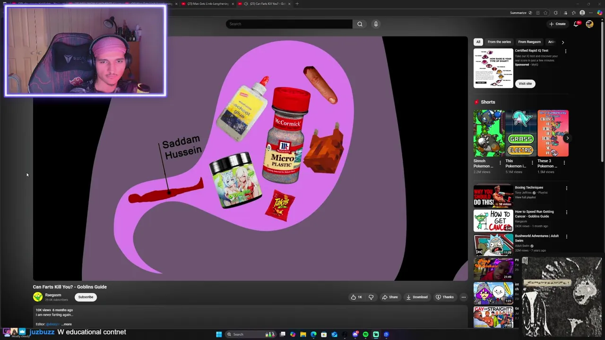
Task: Dislike the video with thumbs-down icon
Action: (x=371, y=297)
